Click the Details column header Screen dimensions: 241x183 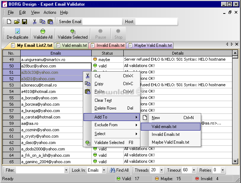coord(178,53)
